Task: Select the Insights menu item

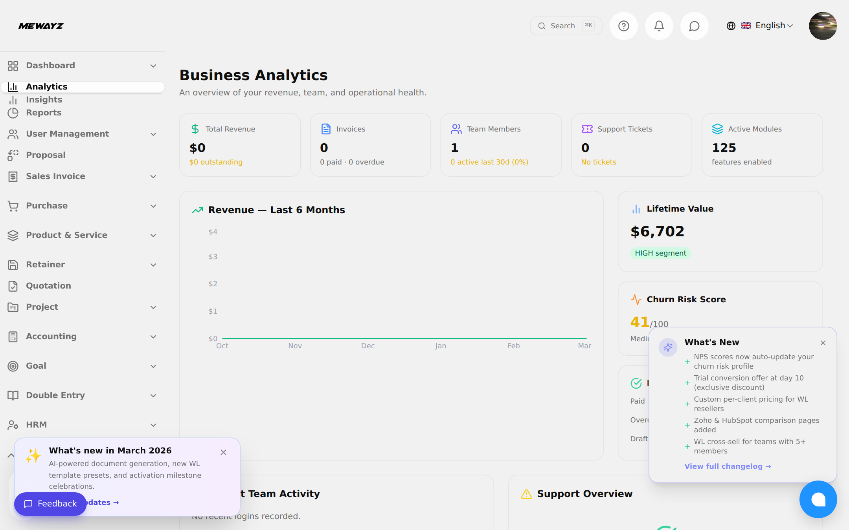Action: click(44, 100)
